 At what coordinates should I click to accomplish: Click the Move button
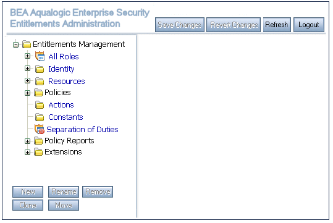coord(64,205)
